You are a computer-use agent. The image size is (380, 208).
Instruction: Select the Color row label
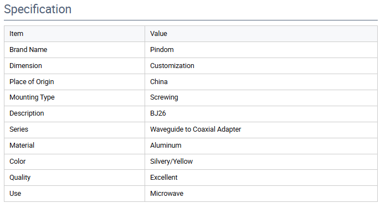[x=18, y=162]
